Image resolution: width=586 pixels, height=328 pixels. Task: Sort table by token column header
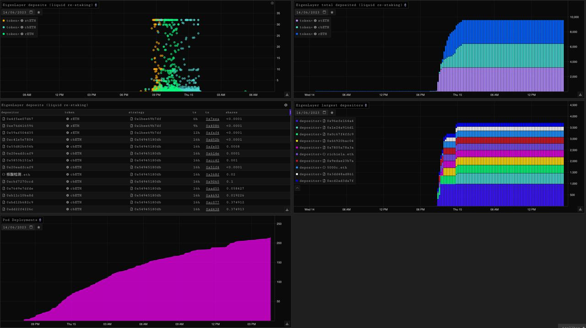pos(69,112)
